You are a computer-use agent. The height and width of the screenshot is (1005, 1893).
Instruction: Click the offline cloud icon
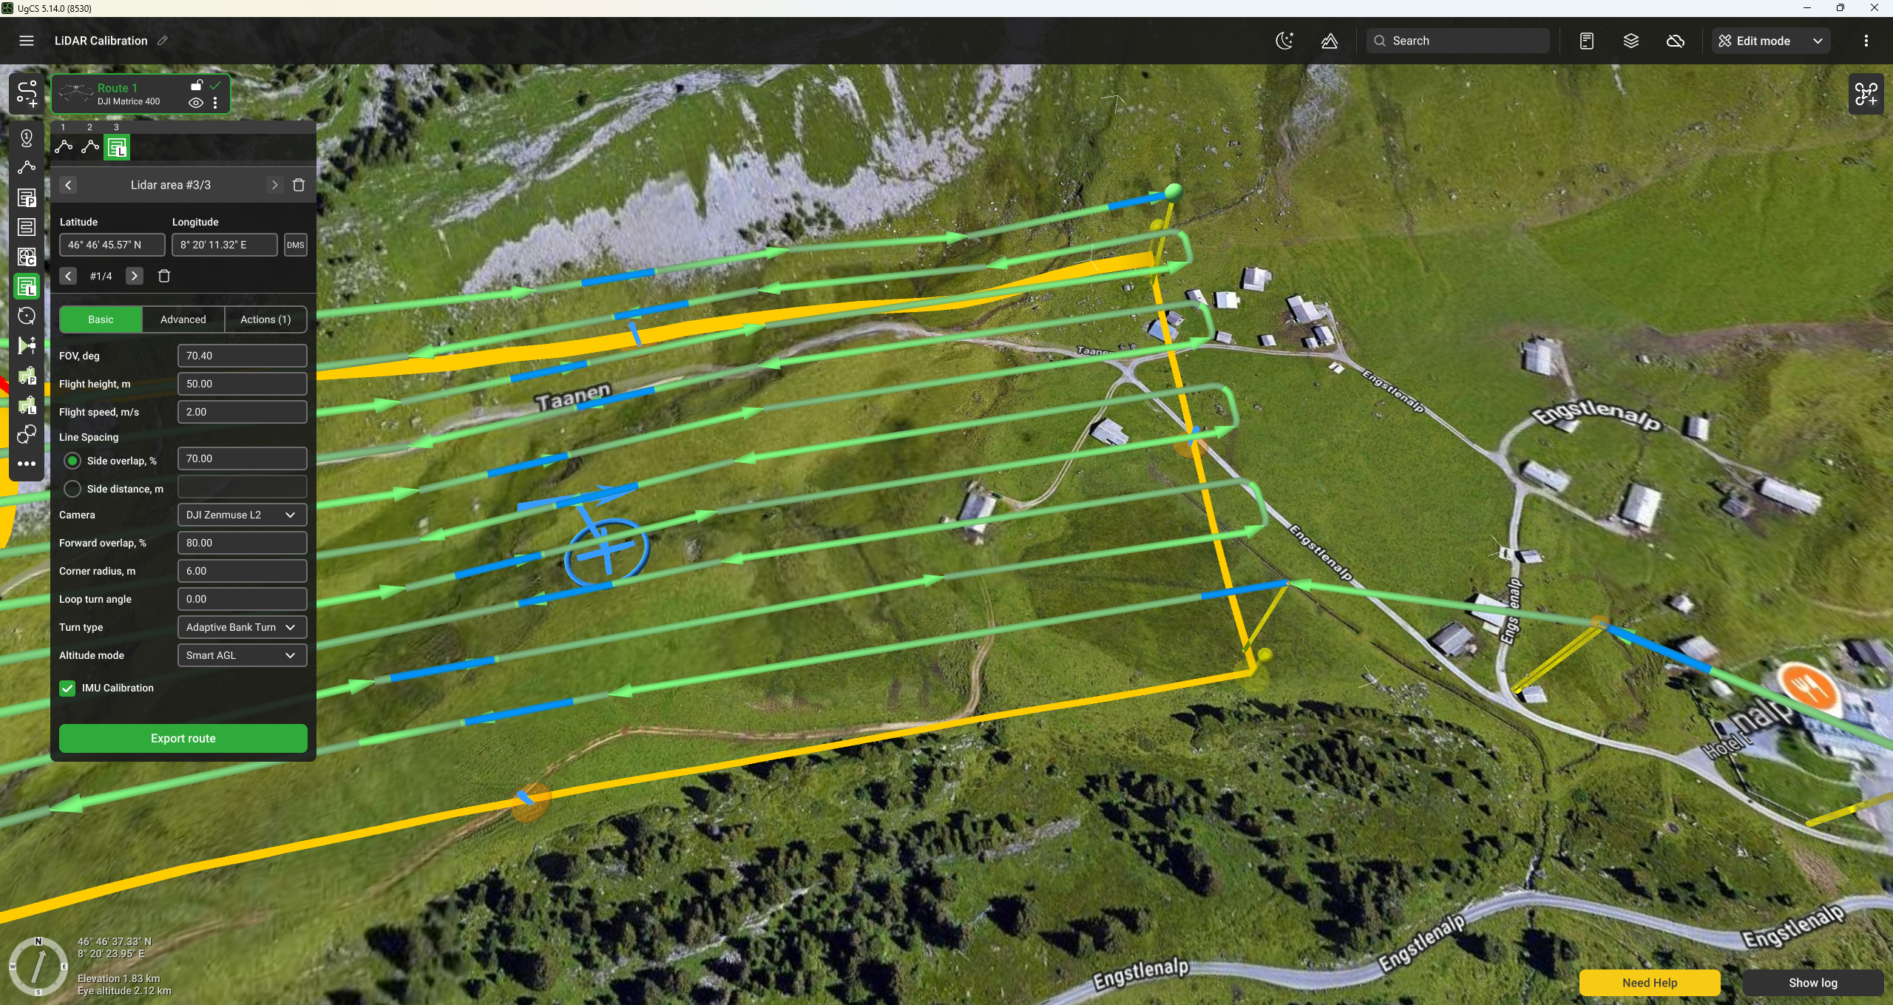[x=1675, y=41]
